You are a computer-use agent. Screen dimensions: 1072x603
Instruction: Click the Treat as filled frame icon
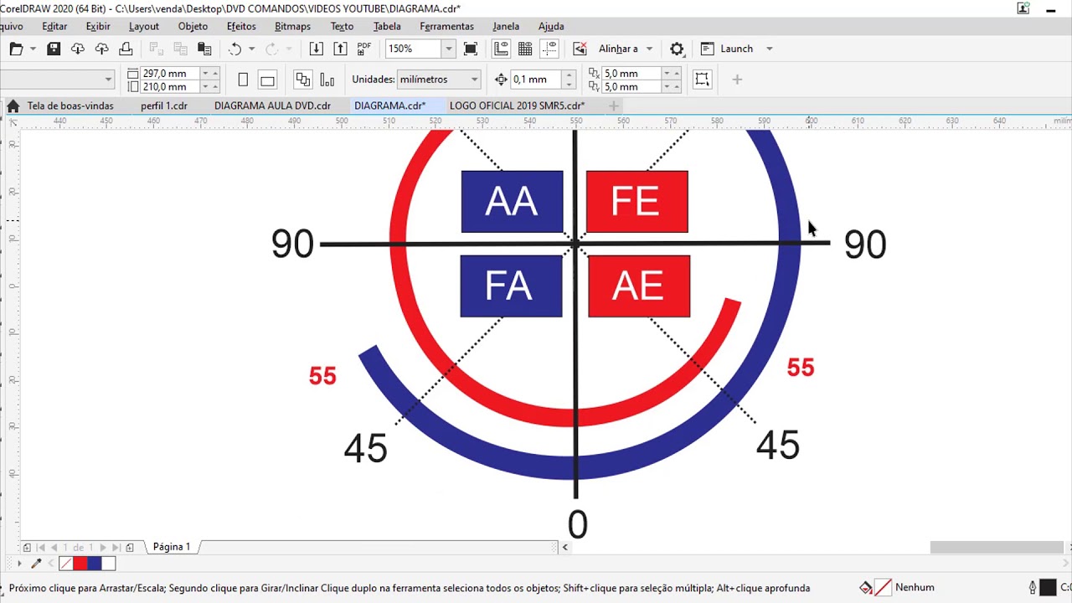pos(702,80)
